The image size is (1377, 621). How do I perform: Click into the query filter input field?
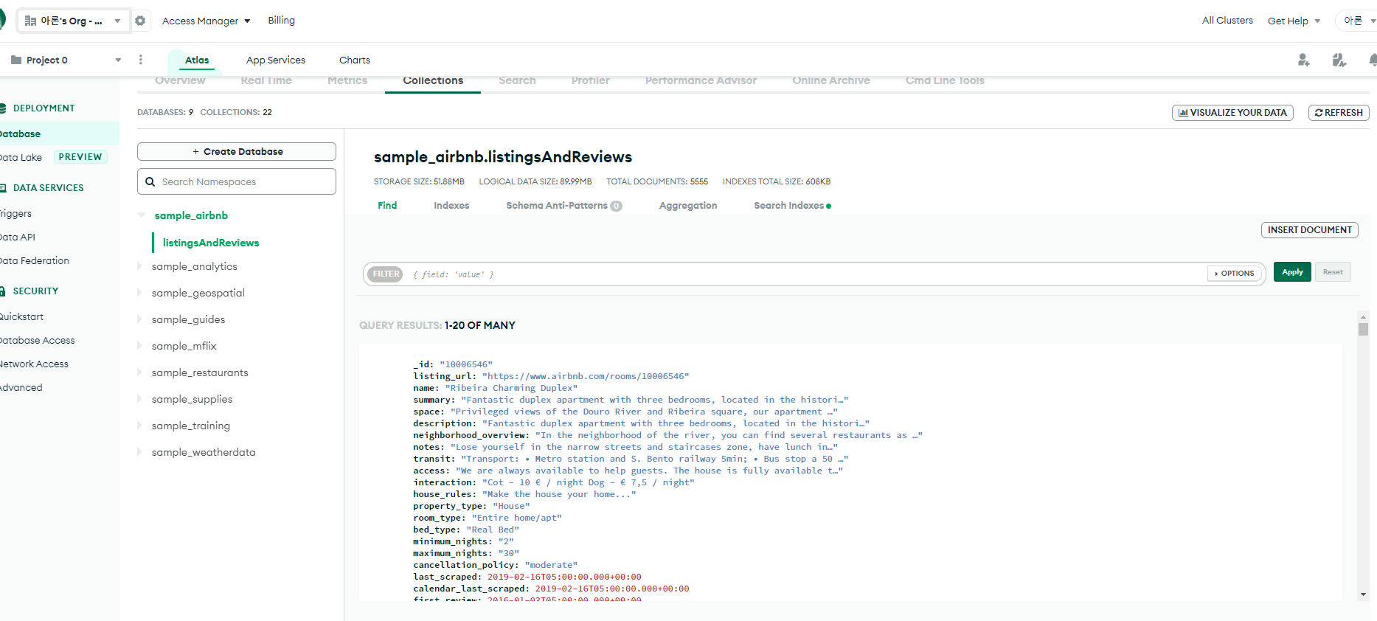[804, 274]
